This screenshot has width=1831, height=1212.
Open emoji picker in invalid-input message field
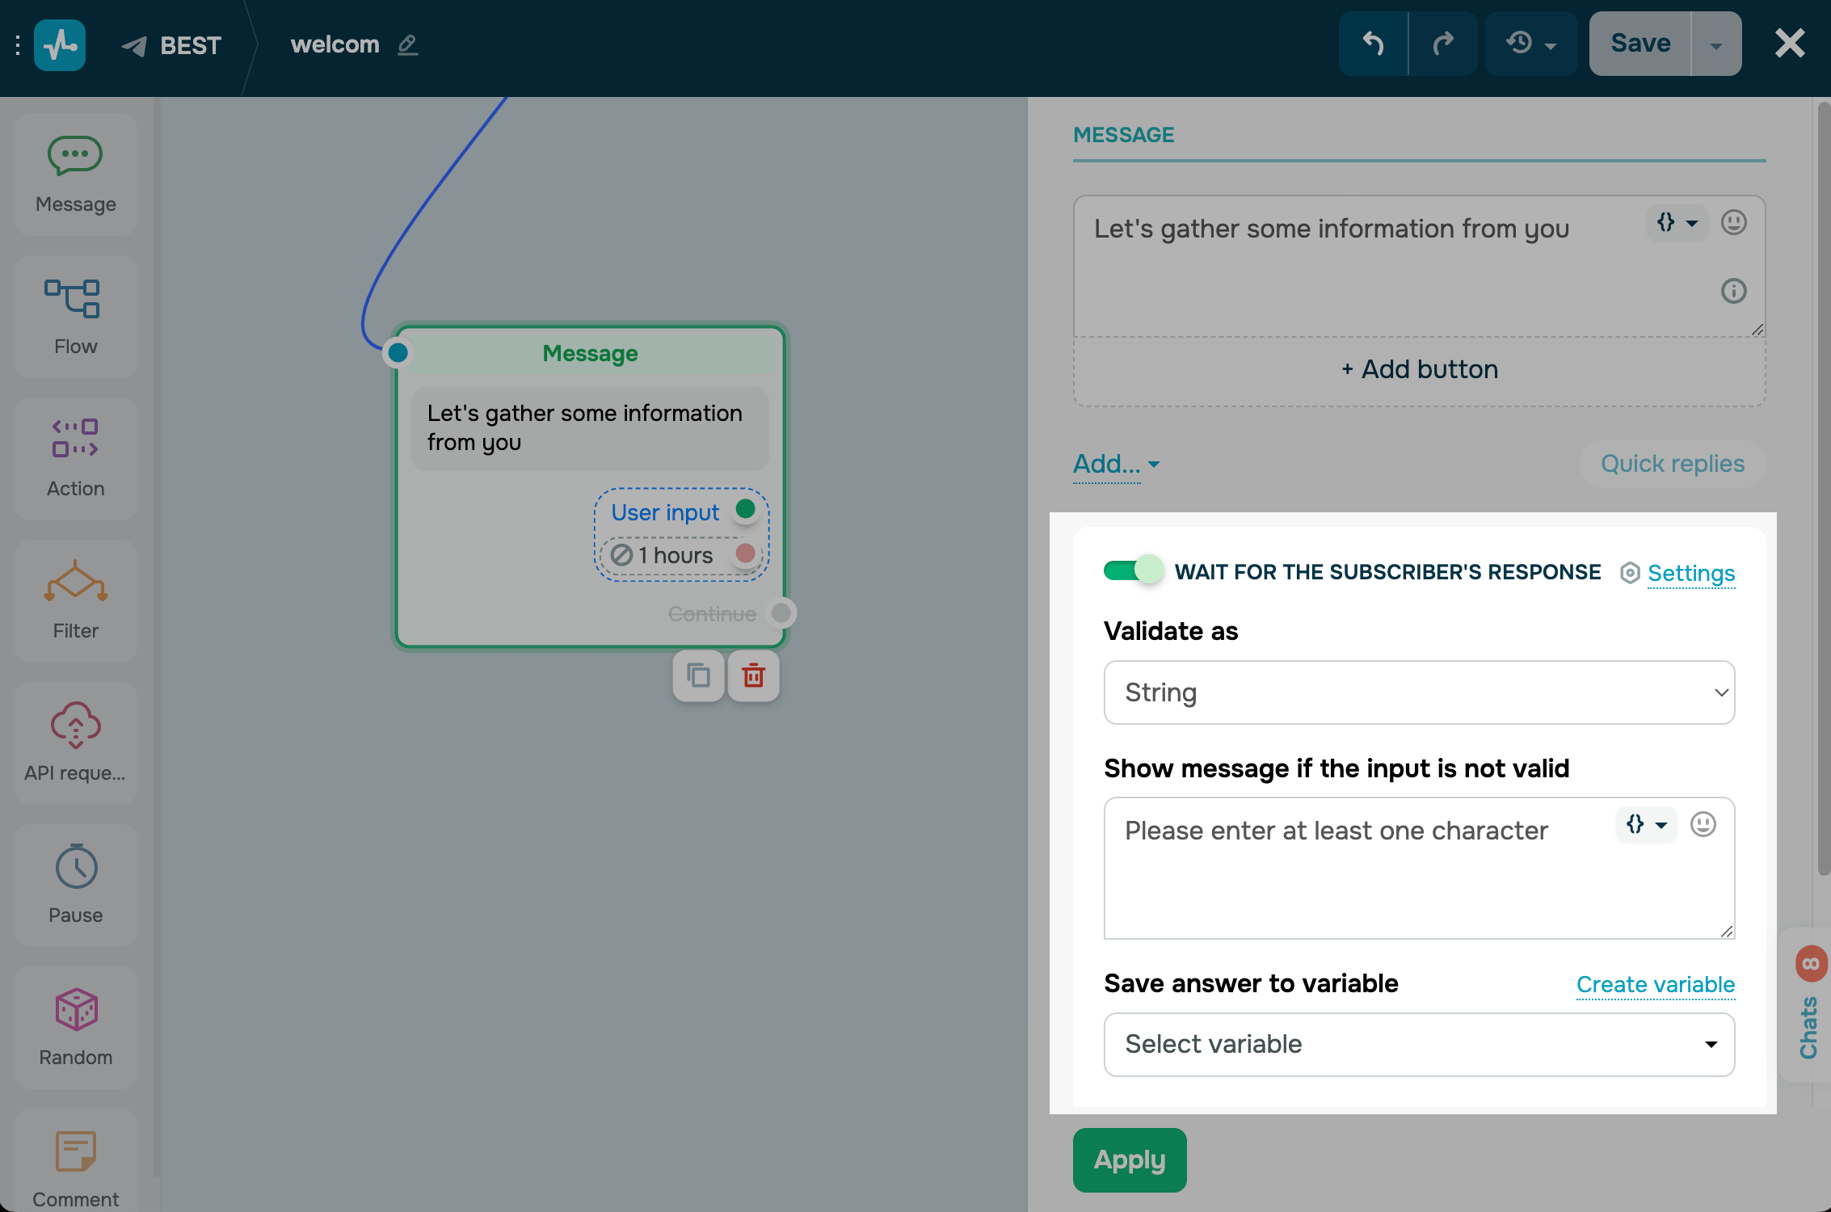(x=1703, y=824)
